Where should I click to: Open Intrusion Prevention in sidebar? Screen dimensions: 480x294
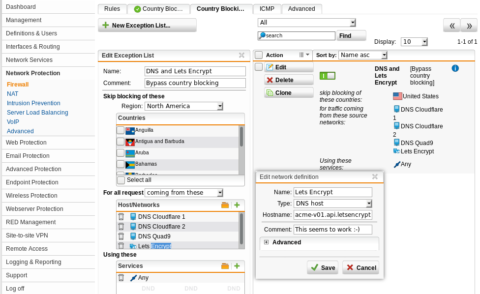coord(33,103)
